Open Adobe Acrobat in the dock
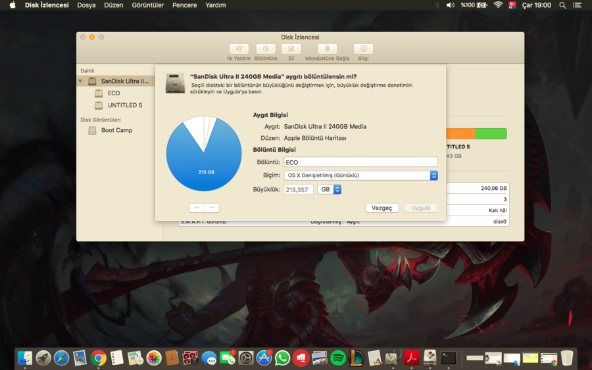This screenshot has width=592, height=370. tap(412, 358)
